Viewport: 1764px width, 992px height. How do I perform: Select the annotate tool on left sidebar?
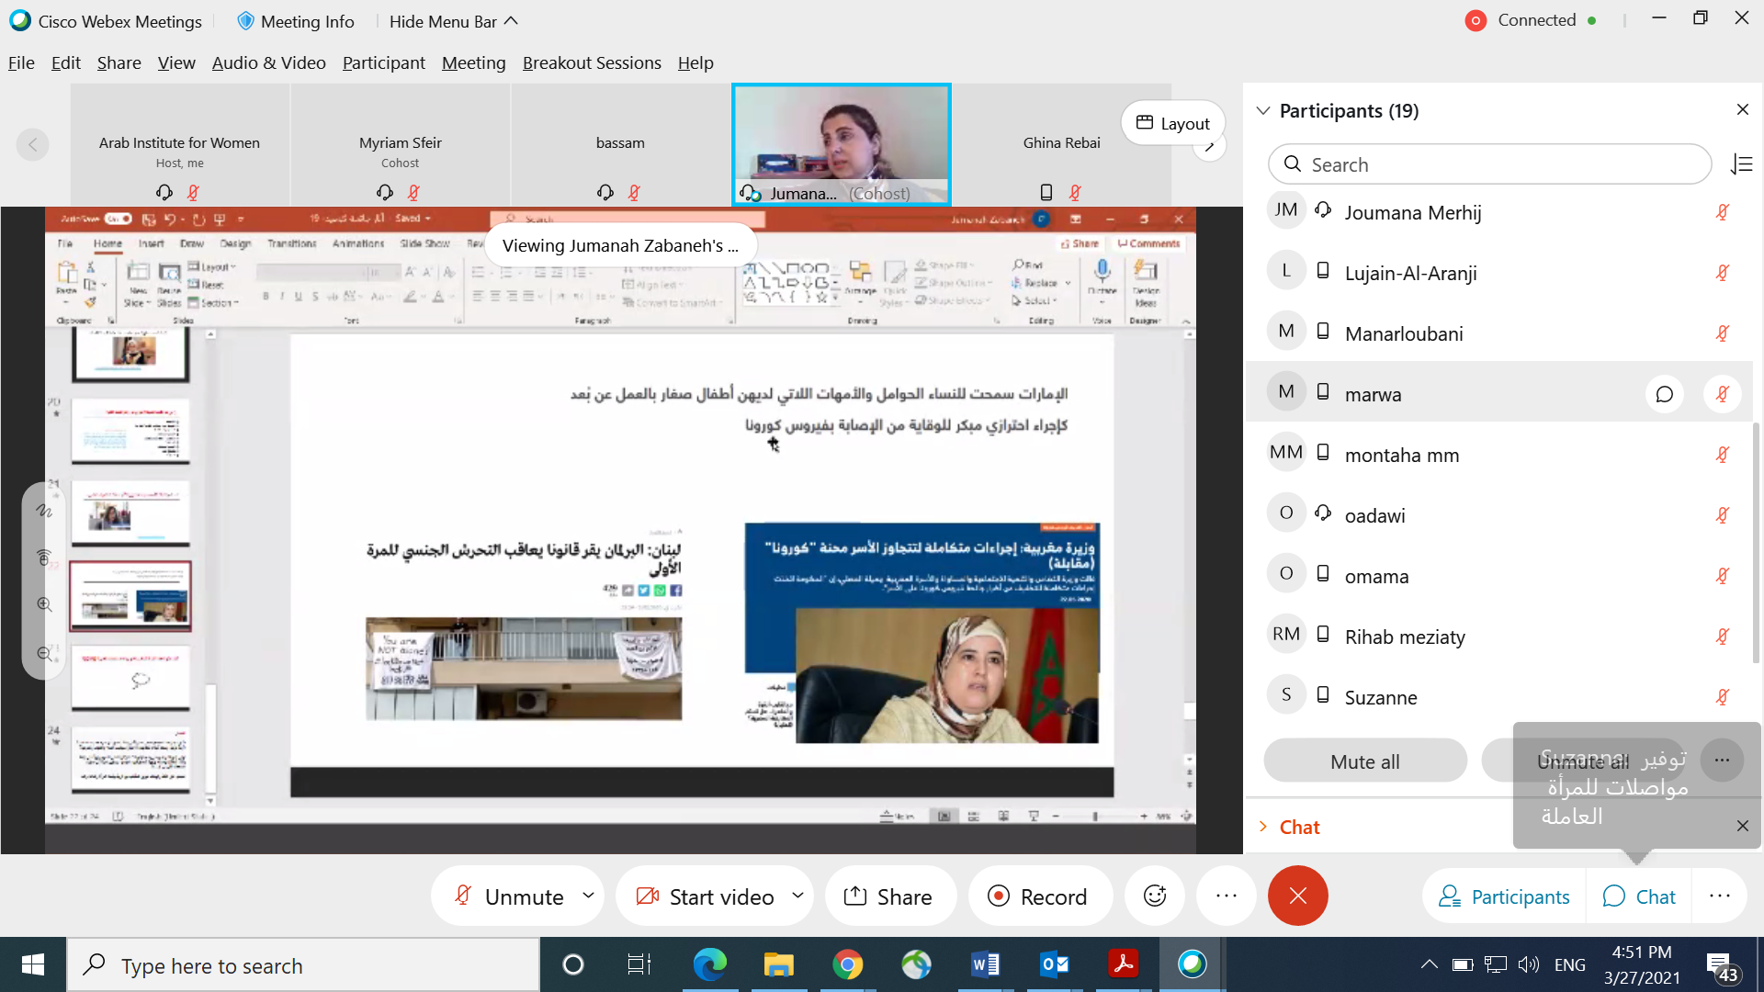44,511
